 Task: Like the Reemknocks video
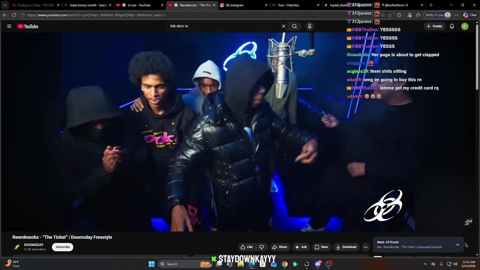click(x=247, y=247)
